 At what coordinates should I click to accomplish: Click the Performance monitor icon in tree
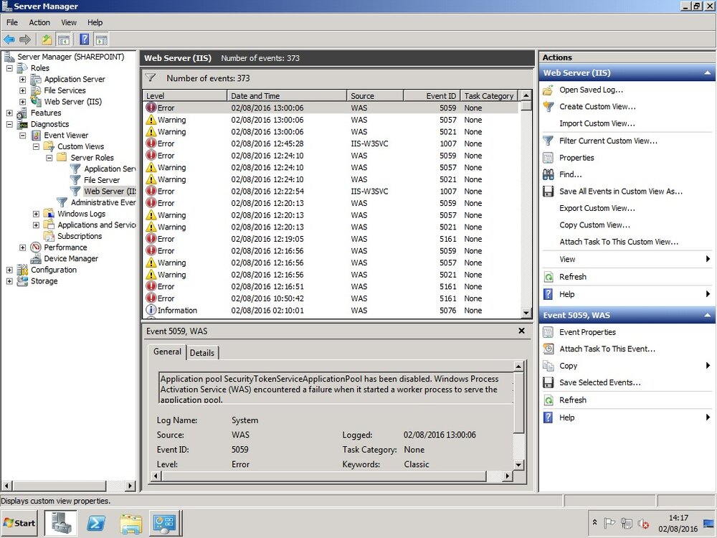point(36,247)
